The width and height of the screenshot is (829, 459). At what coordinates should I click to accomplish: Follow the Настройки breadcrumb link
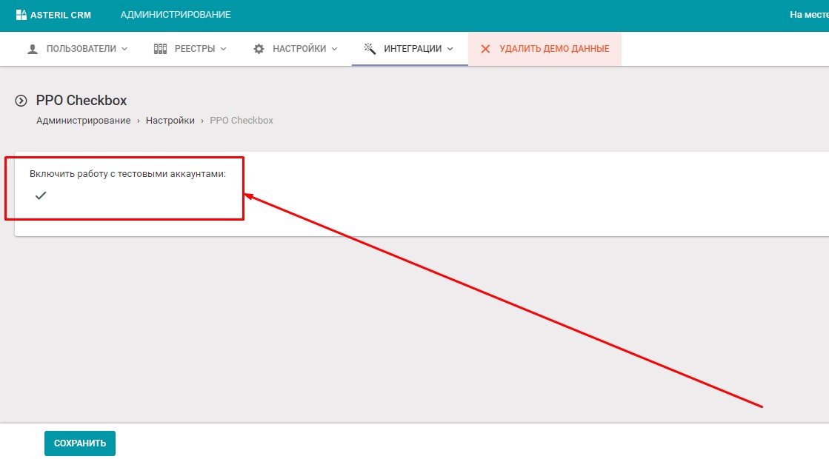click(170, 121)
